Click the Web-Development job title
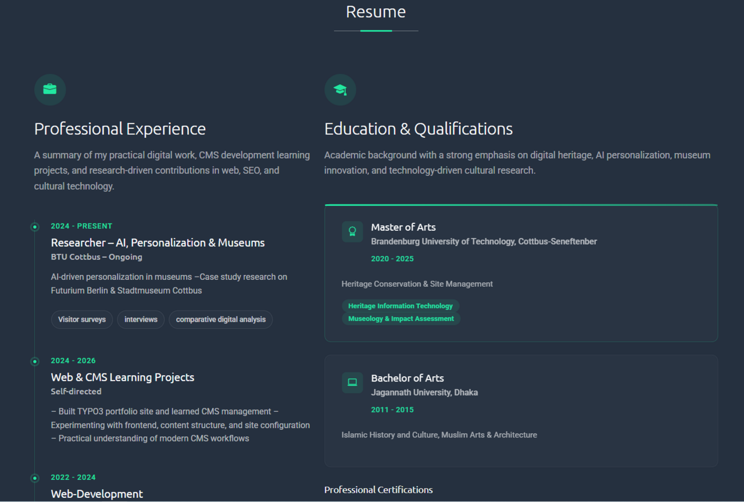This screenshot has width=744, height=502. (x=97, y=494)
